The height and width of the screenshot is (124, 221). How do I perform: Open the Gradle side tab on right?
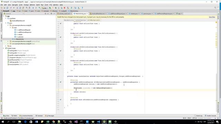pos(218,17)
